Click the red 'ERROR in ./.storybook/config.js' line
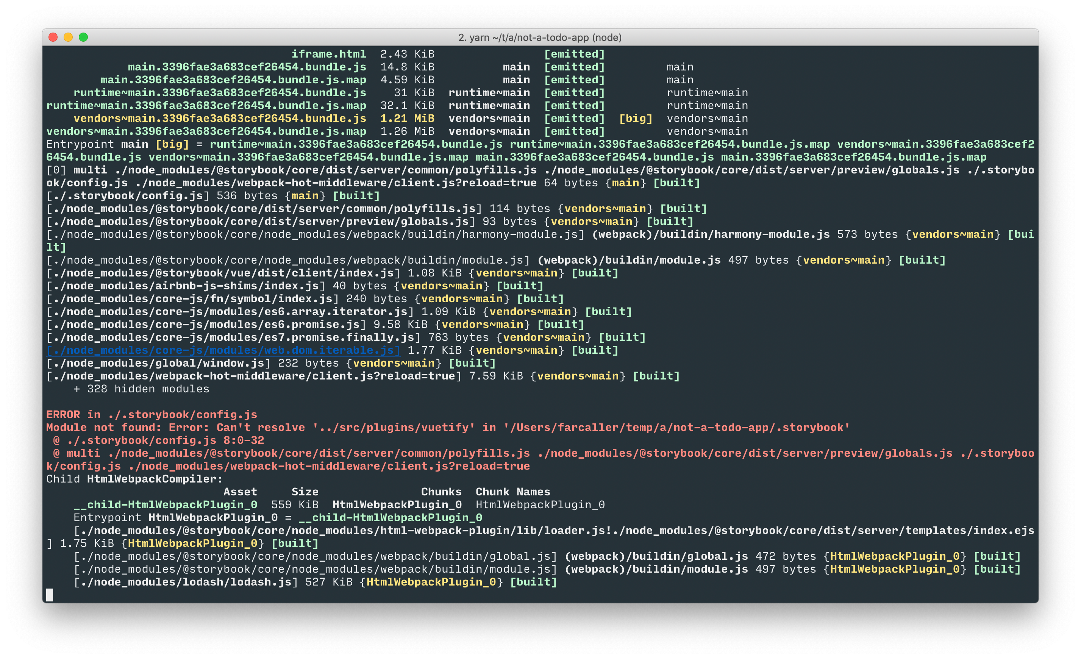 point(152,415)
